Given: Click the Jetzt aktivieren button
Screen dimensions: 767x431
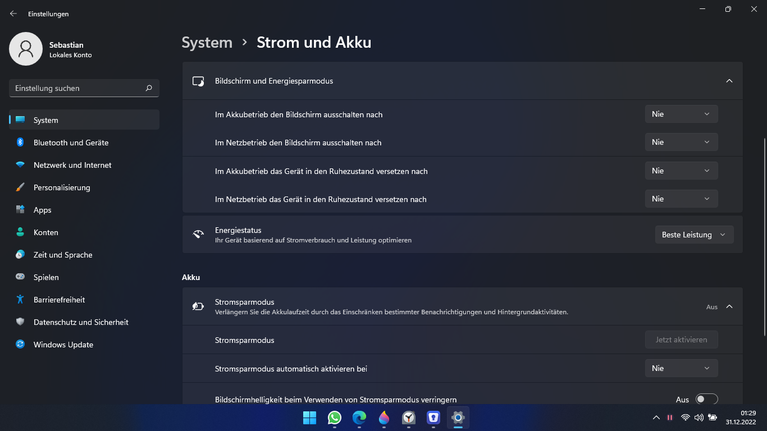Looking at the screenshot, I should click(681, 340).
